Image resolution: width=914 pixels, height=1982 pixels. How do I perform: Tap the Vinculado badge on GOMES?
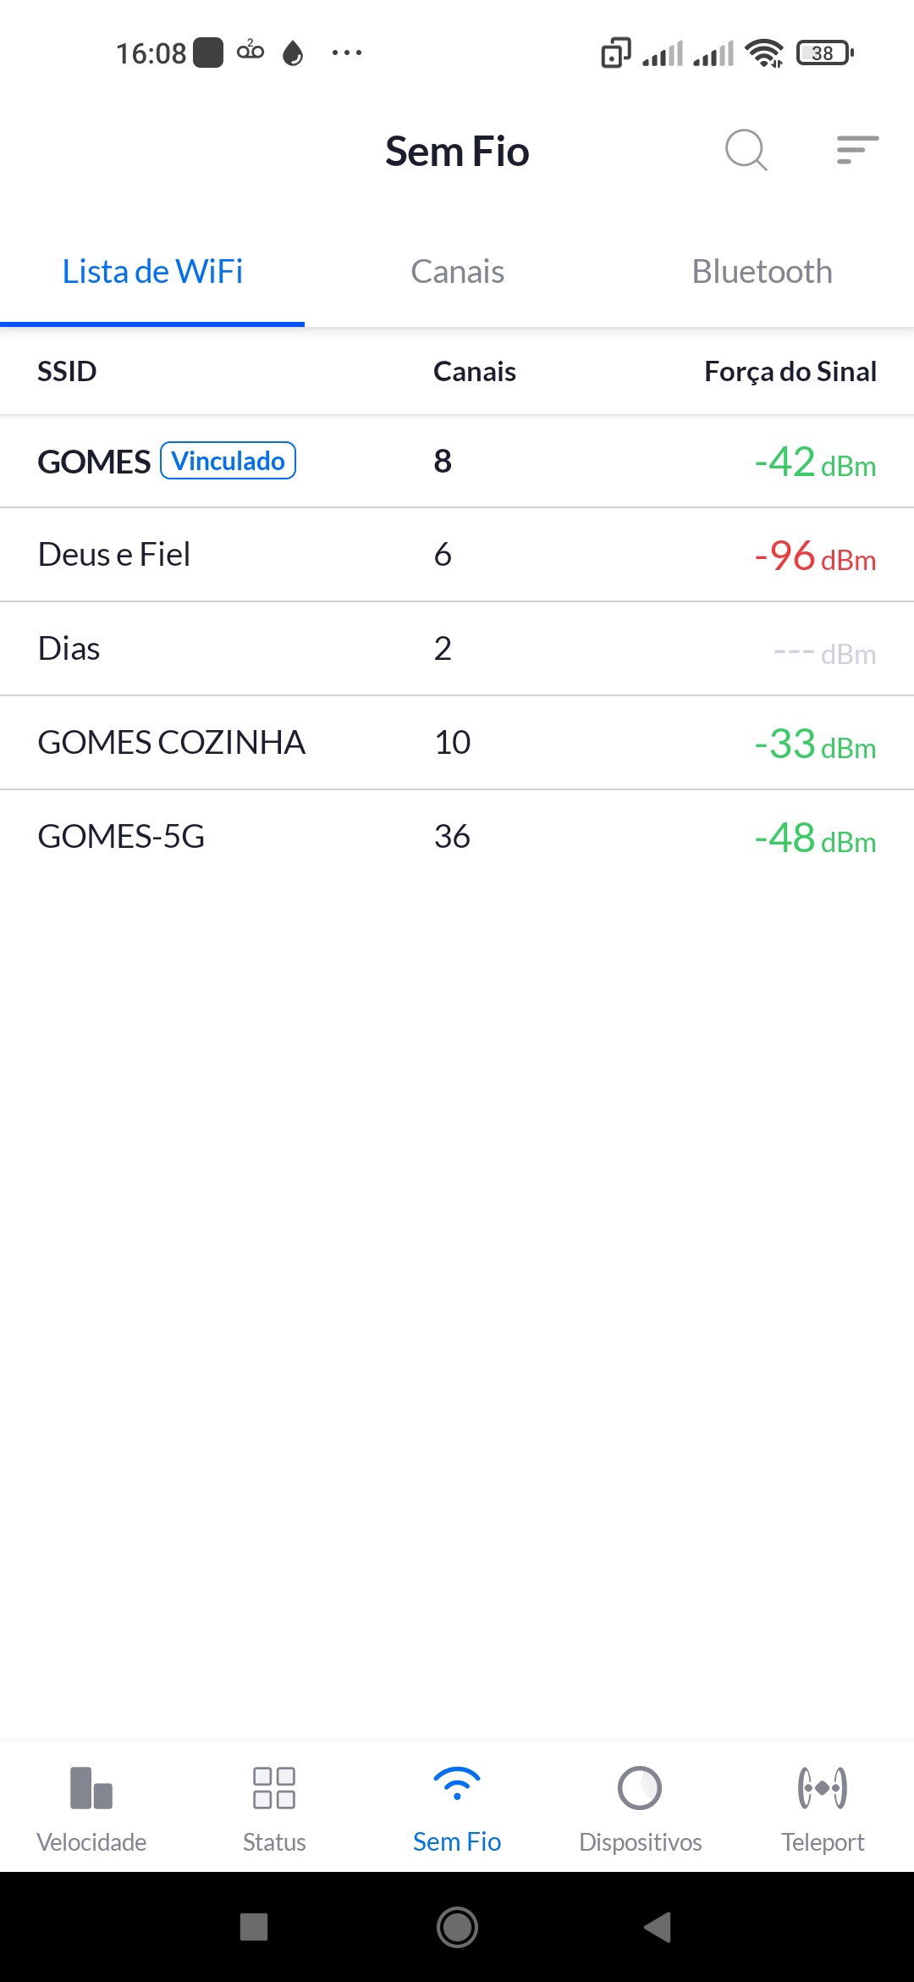click(x=228, y=461)
